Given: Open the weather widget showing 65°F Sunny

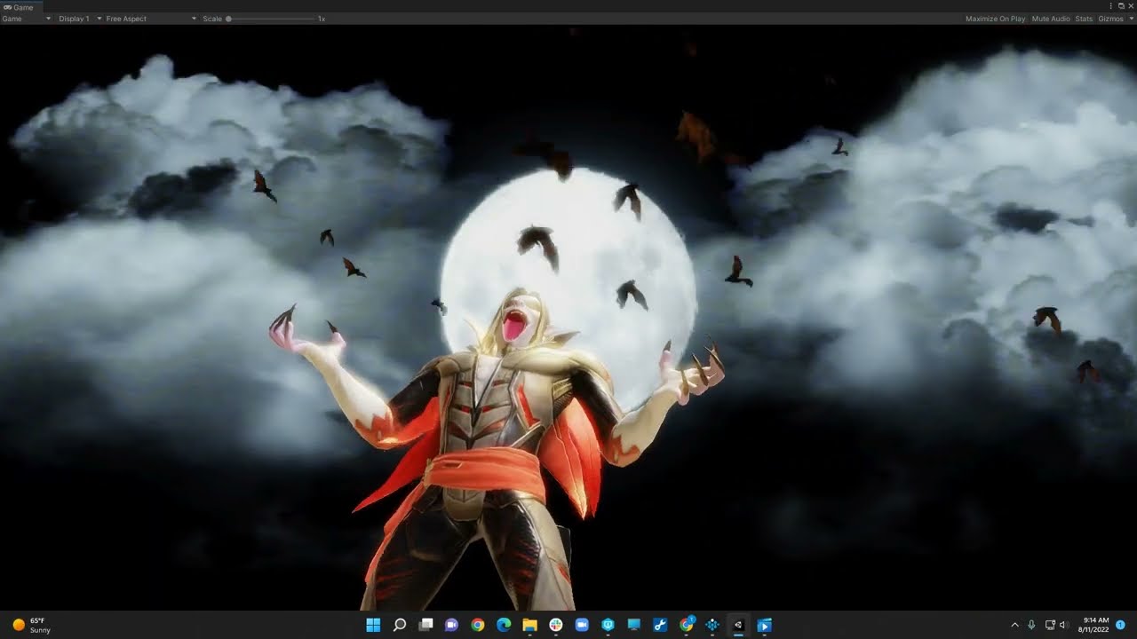Looking at the screenshot, I should pyautogui.click(x=32, y=625).
